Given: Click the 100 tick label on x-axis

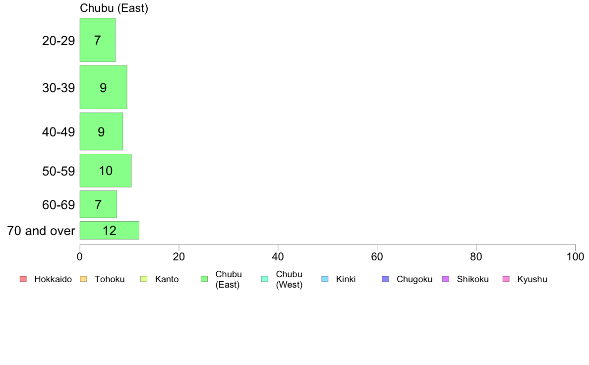Looking at the screenshot, I should 575,256.
